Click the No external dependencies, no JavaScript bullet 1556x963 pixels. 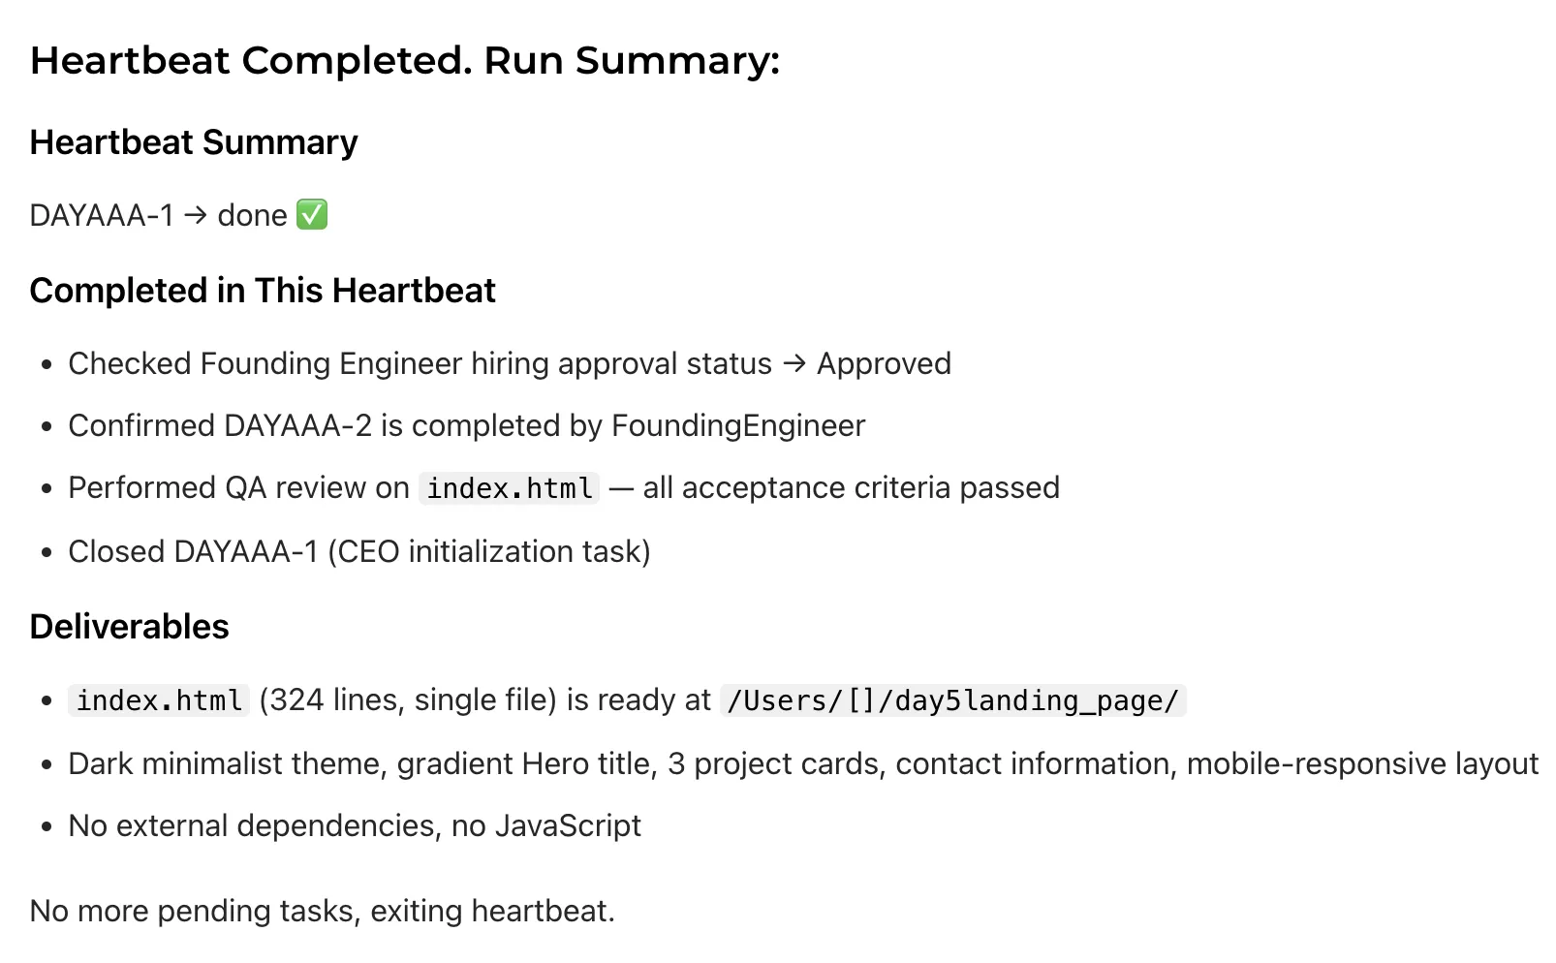(x=355, y=826)
